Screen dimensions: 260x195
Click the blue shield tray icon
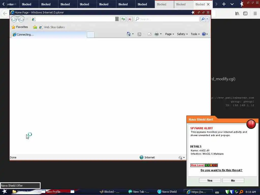pos(232,192)
